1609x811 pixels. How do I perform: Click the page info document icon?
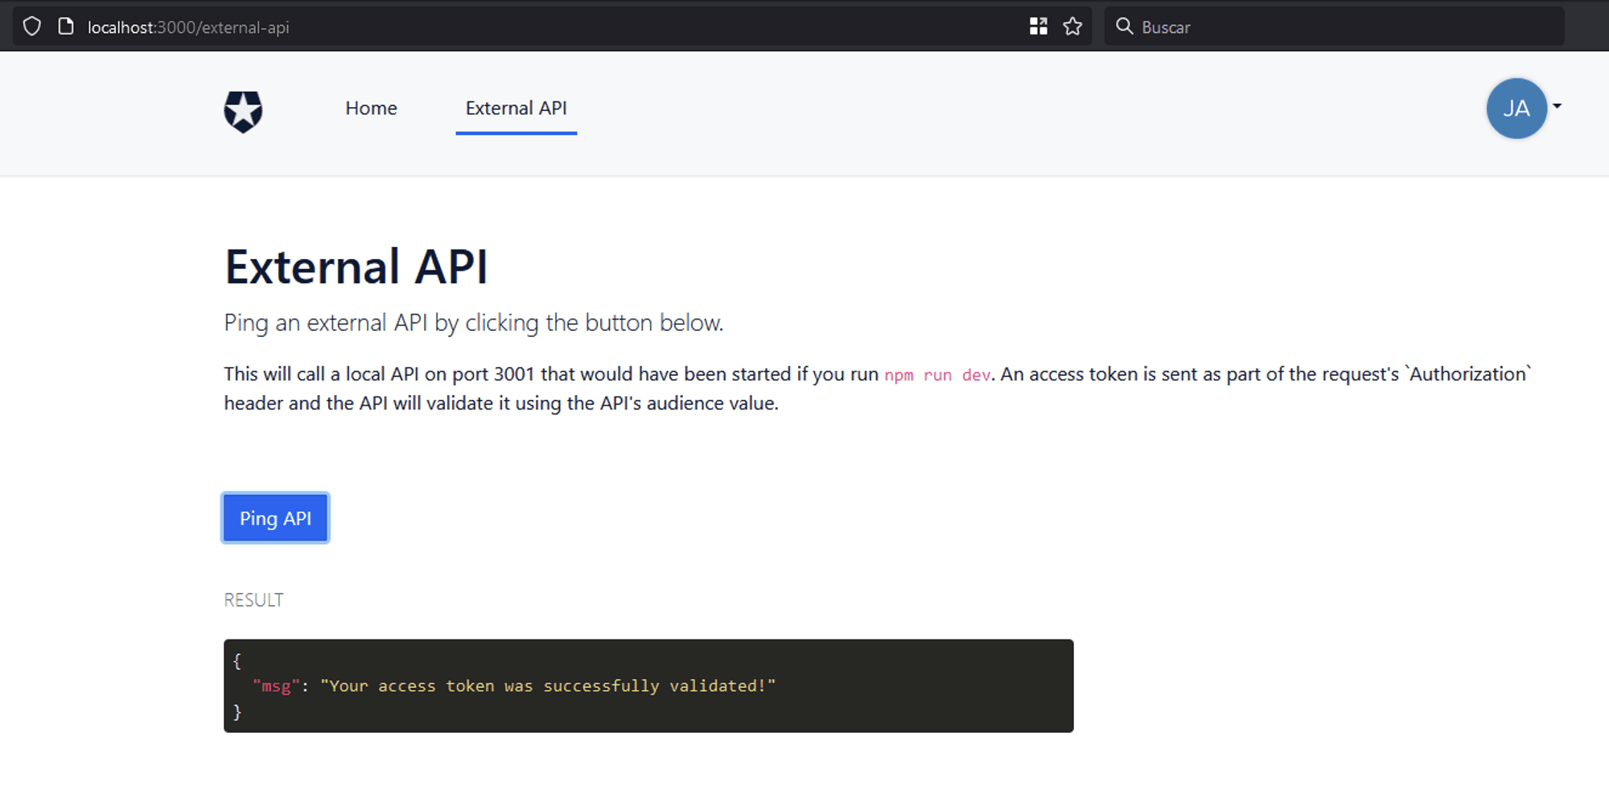(66, 27)
